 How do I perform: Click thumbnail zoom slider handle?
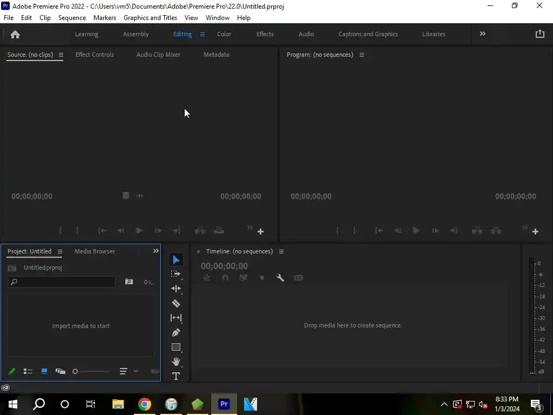(x=75, y=371)
